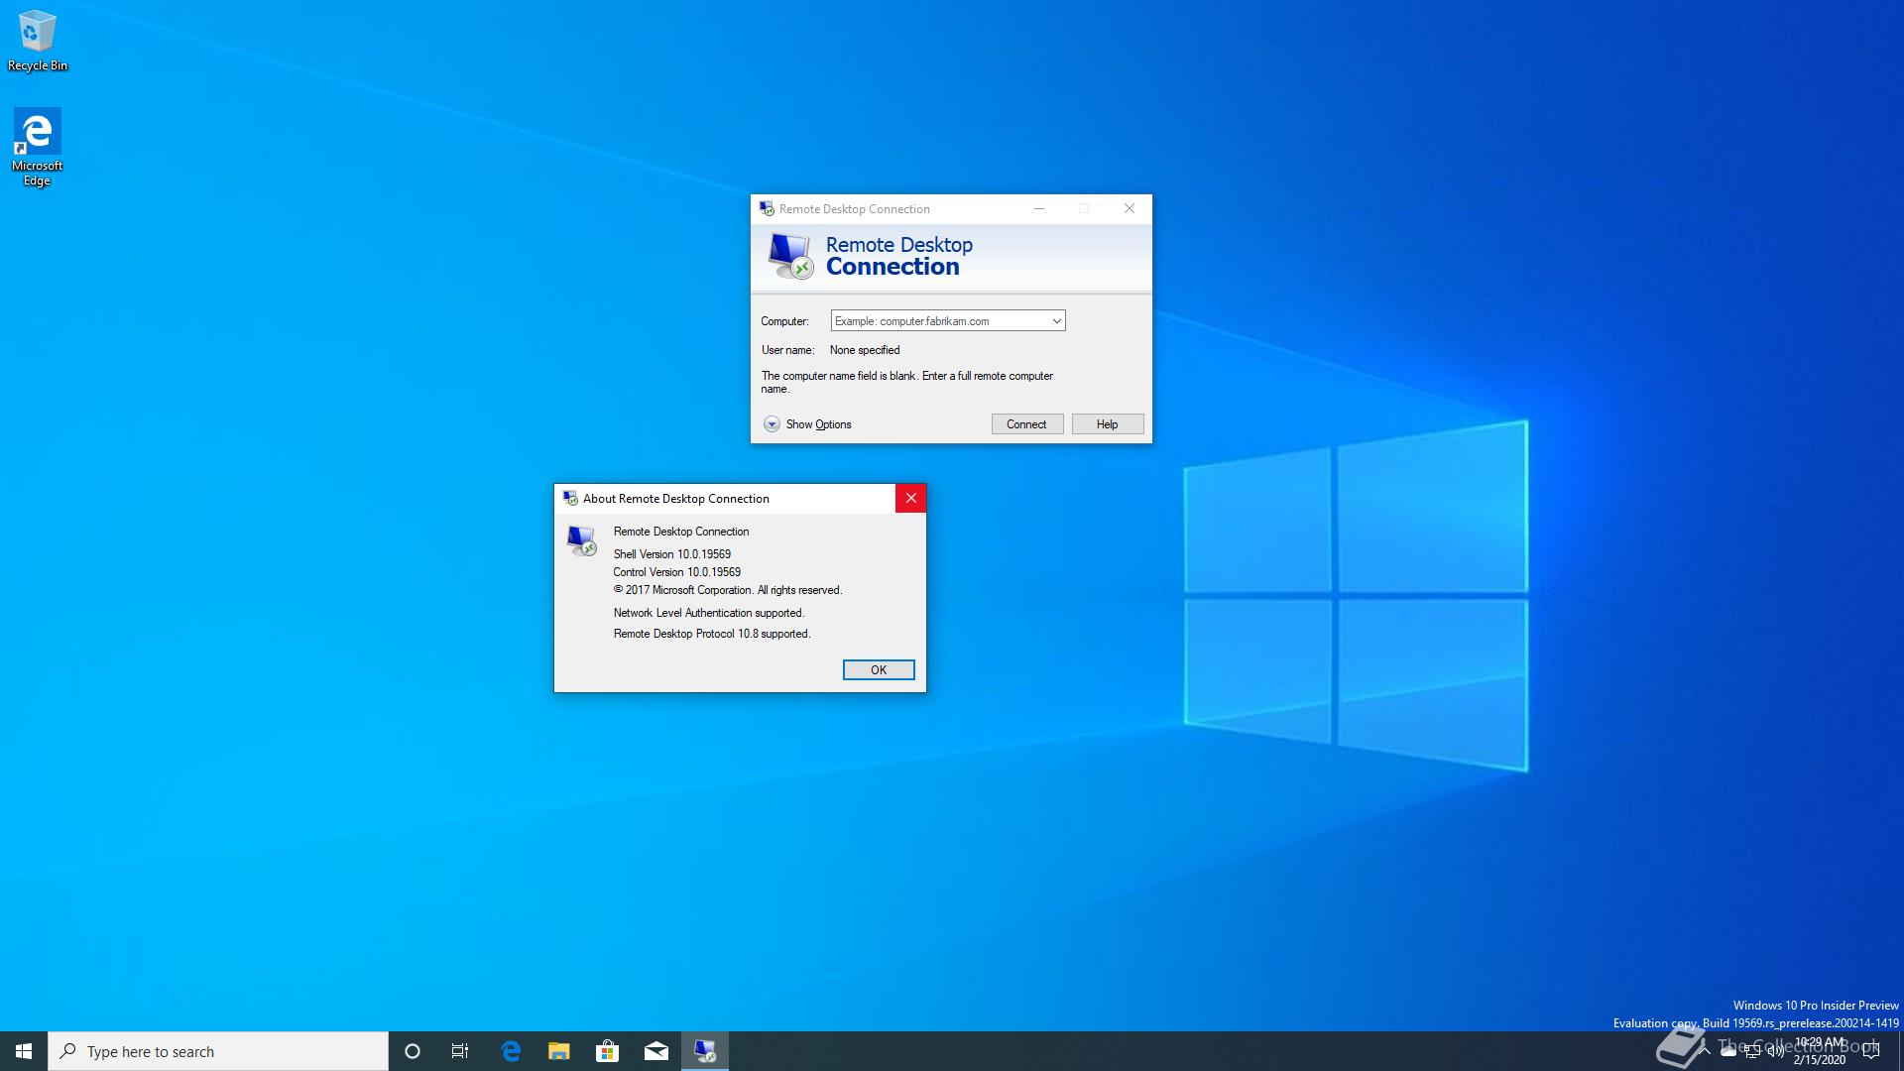
Task: Click the About dialog title bar icon
Action: (x=570, y=498)
